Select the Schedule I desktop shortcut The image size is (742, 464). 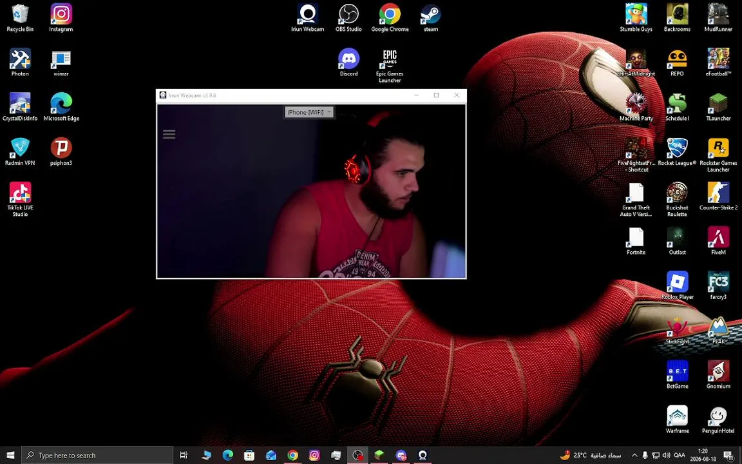(x=677, y=107)
